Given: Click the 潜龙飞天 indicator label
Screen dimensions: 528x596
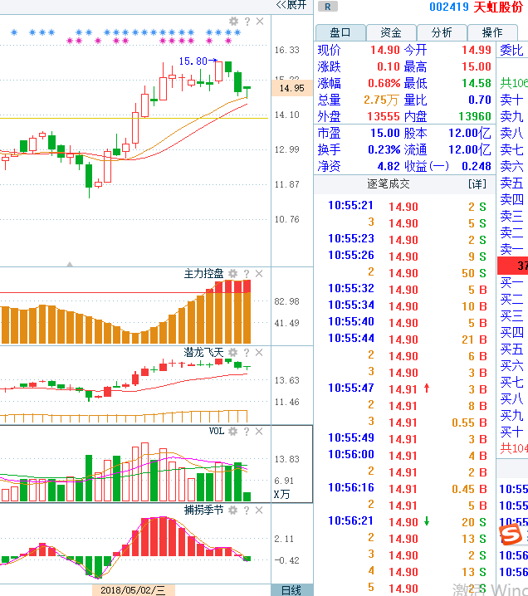Looking at the screenshot, I should point(203,352).
